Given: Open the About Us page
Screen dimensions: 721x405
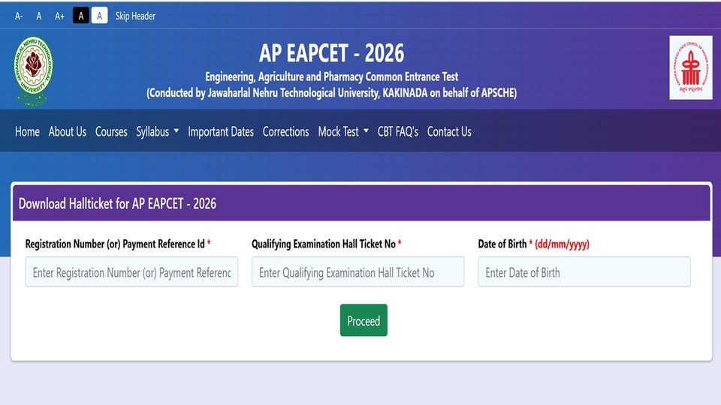Looking at the screenshot, I should pyautogui.click(x=67, y=132).
